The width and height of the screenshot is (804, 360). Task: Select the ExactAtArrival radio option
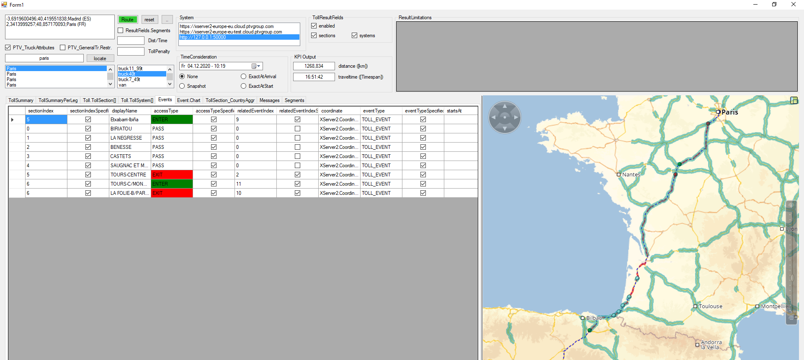243,77
